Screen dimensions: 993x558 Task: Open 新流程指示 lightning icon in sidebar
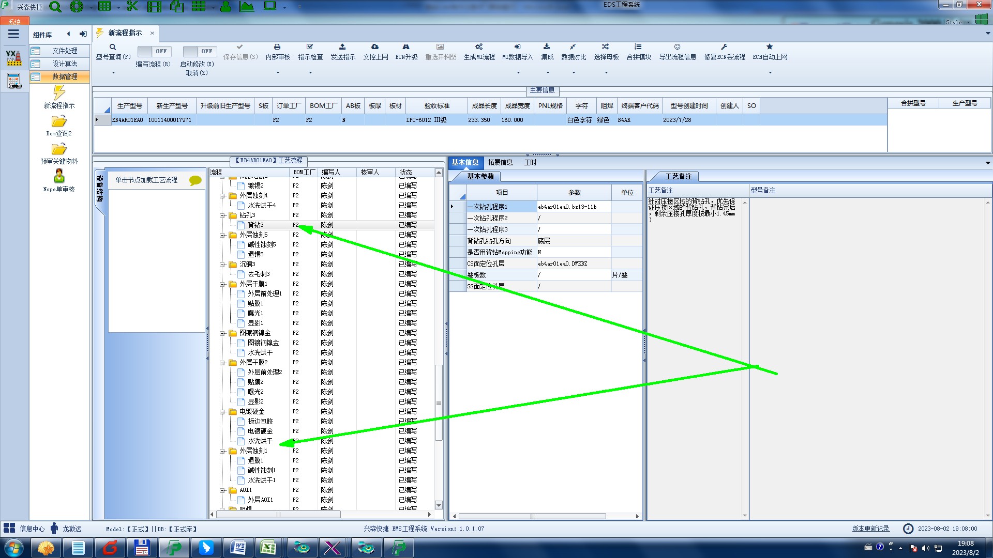point(59,93)
